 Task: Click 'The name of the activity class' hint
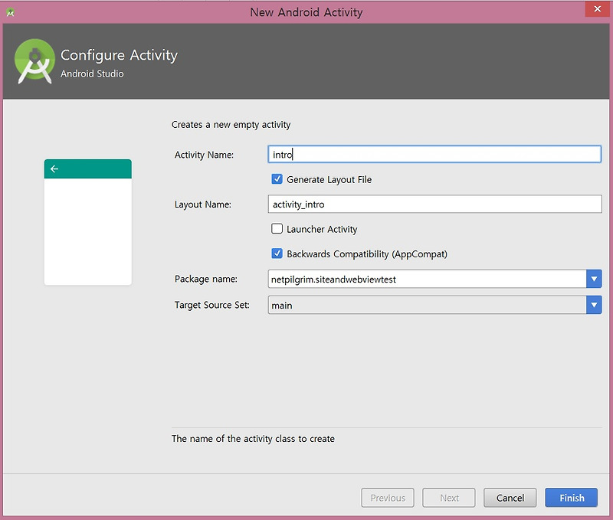[253, 439]
